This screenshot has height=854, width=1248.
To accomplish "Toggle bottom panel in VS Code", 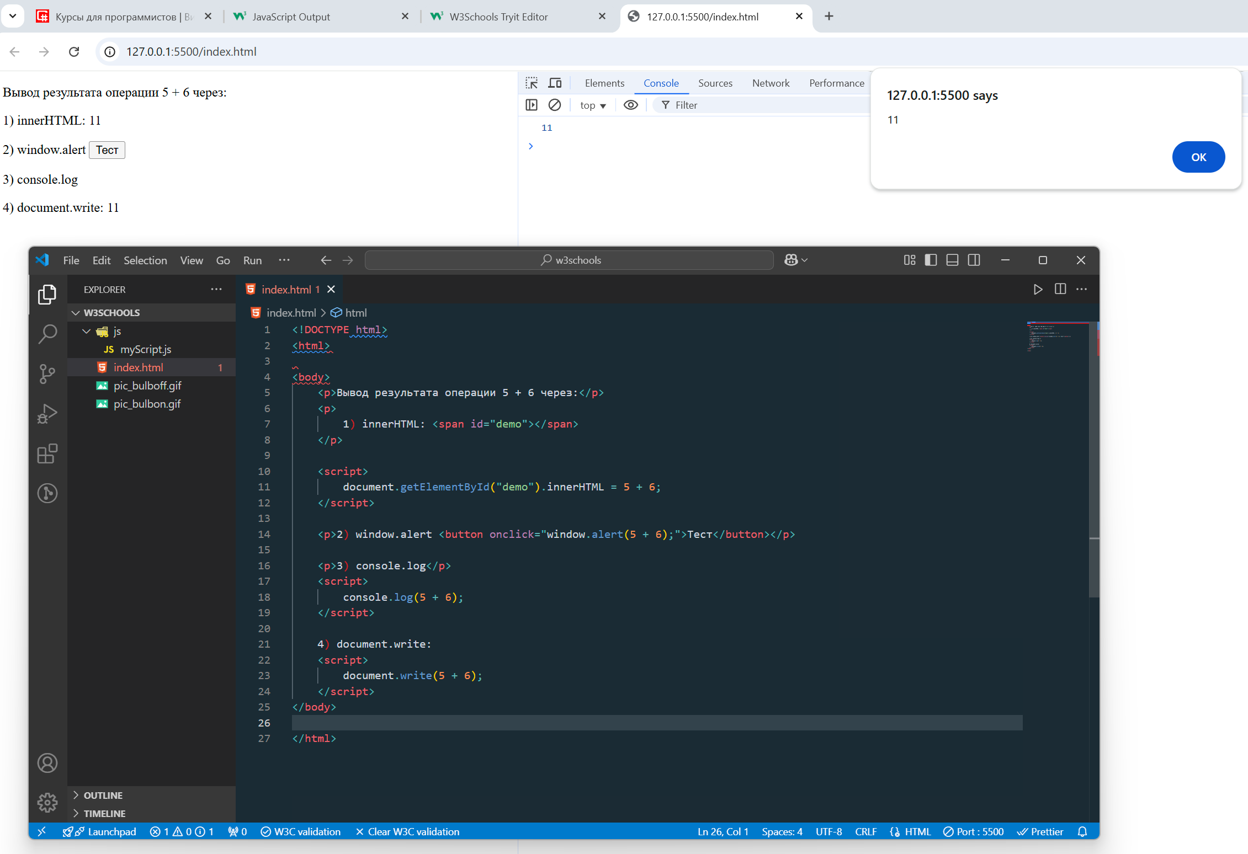I will (952, 260).
